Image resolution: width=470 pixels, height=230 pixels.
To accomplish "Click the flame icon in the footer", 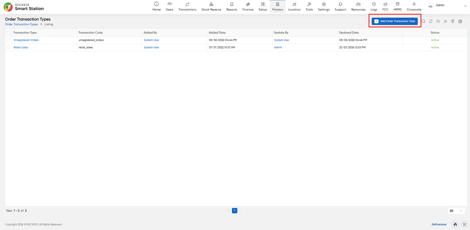I will pyautogui.click(x=455, y=224).
